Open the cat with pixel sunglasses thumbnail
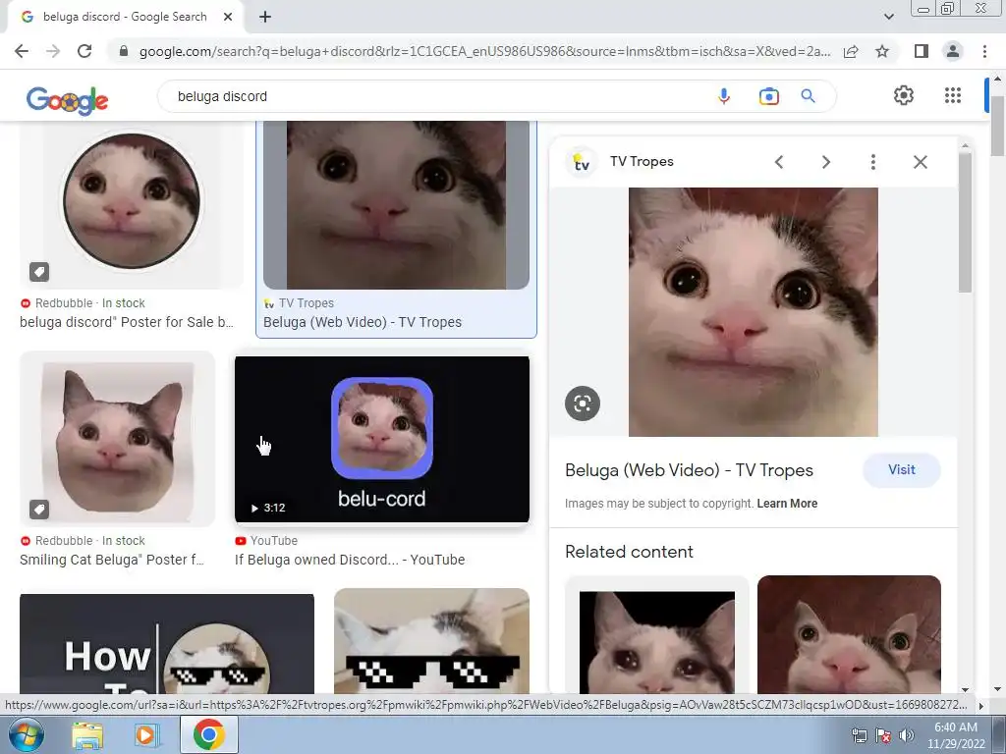Viewport: 1006px width, 754px height. (x=432, y=641)
